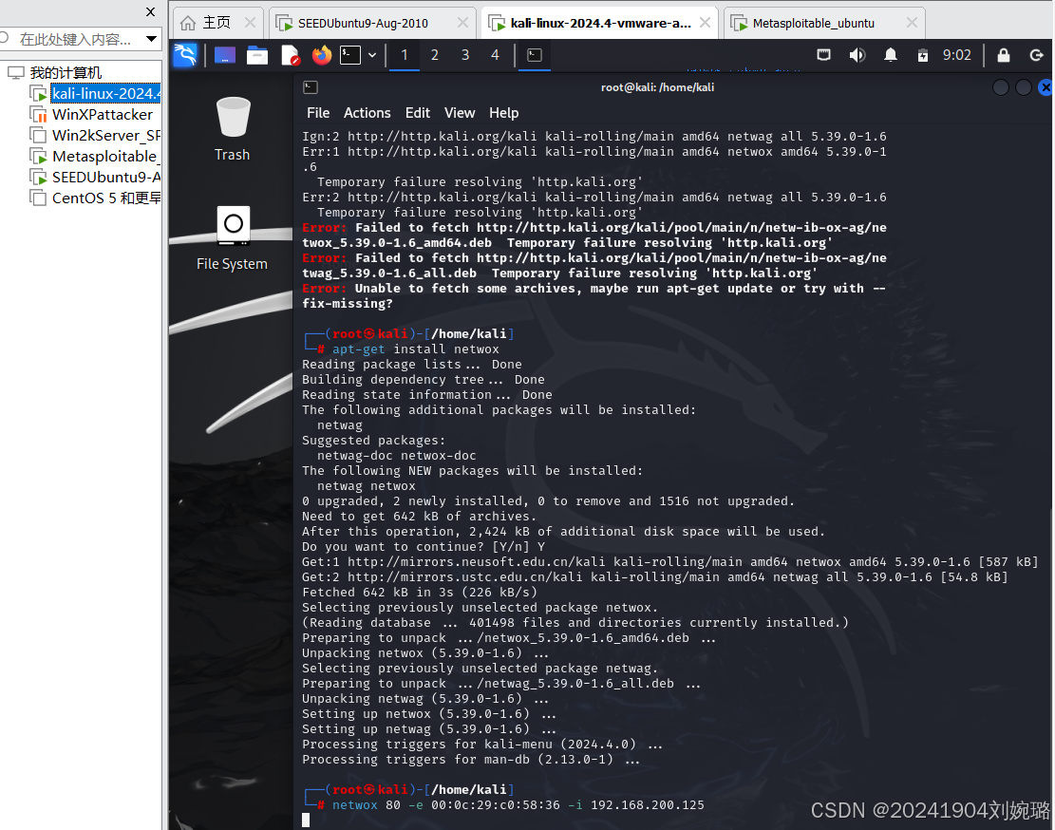Image resolution: width=1055 pixels, height=830 pixels.
Task: Select the terminal window taskbar button
Action: tap(535, 55)
